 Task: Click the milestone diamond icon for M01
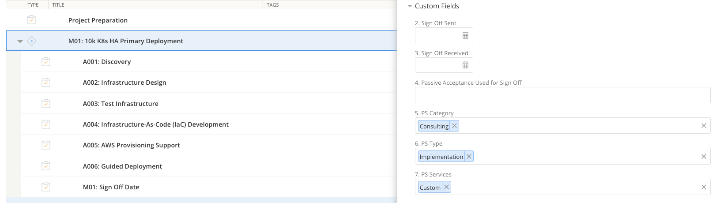(x=32, y=41)
